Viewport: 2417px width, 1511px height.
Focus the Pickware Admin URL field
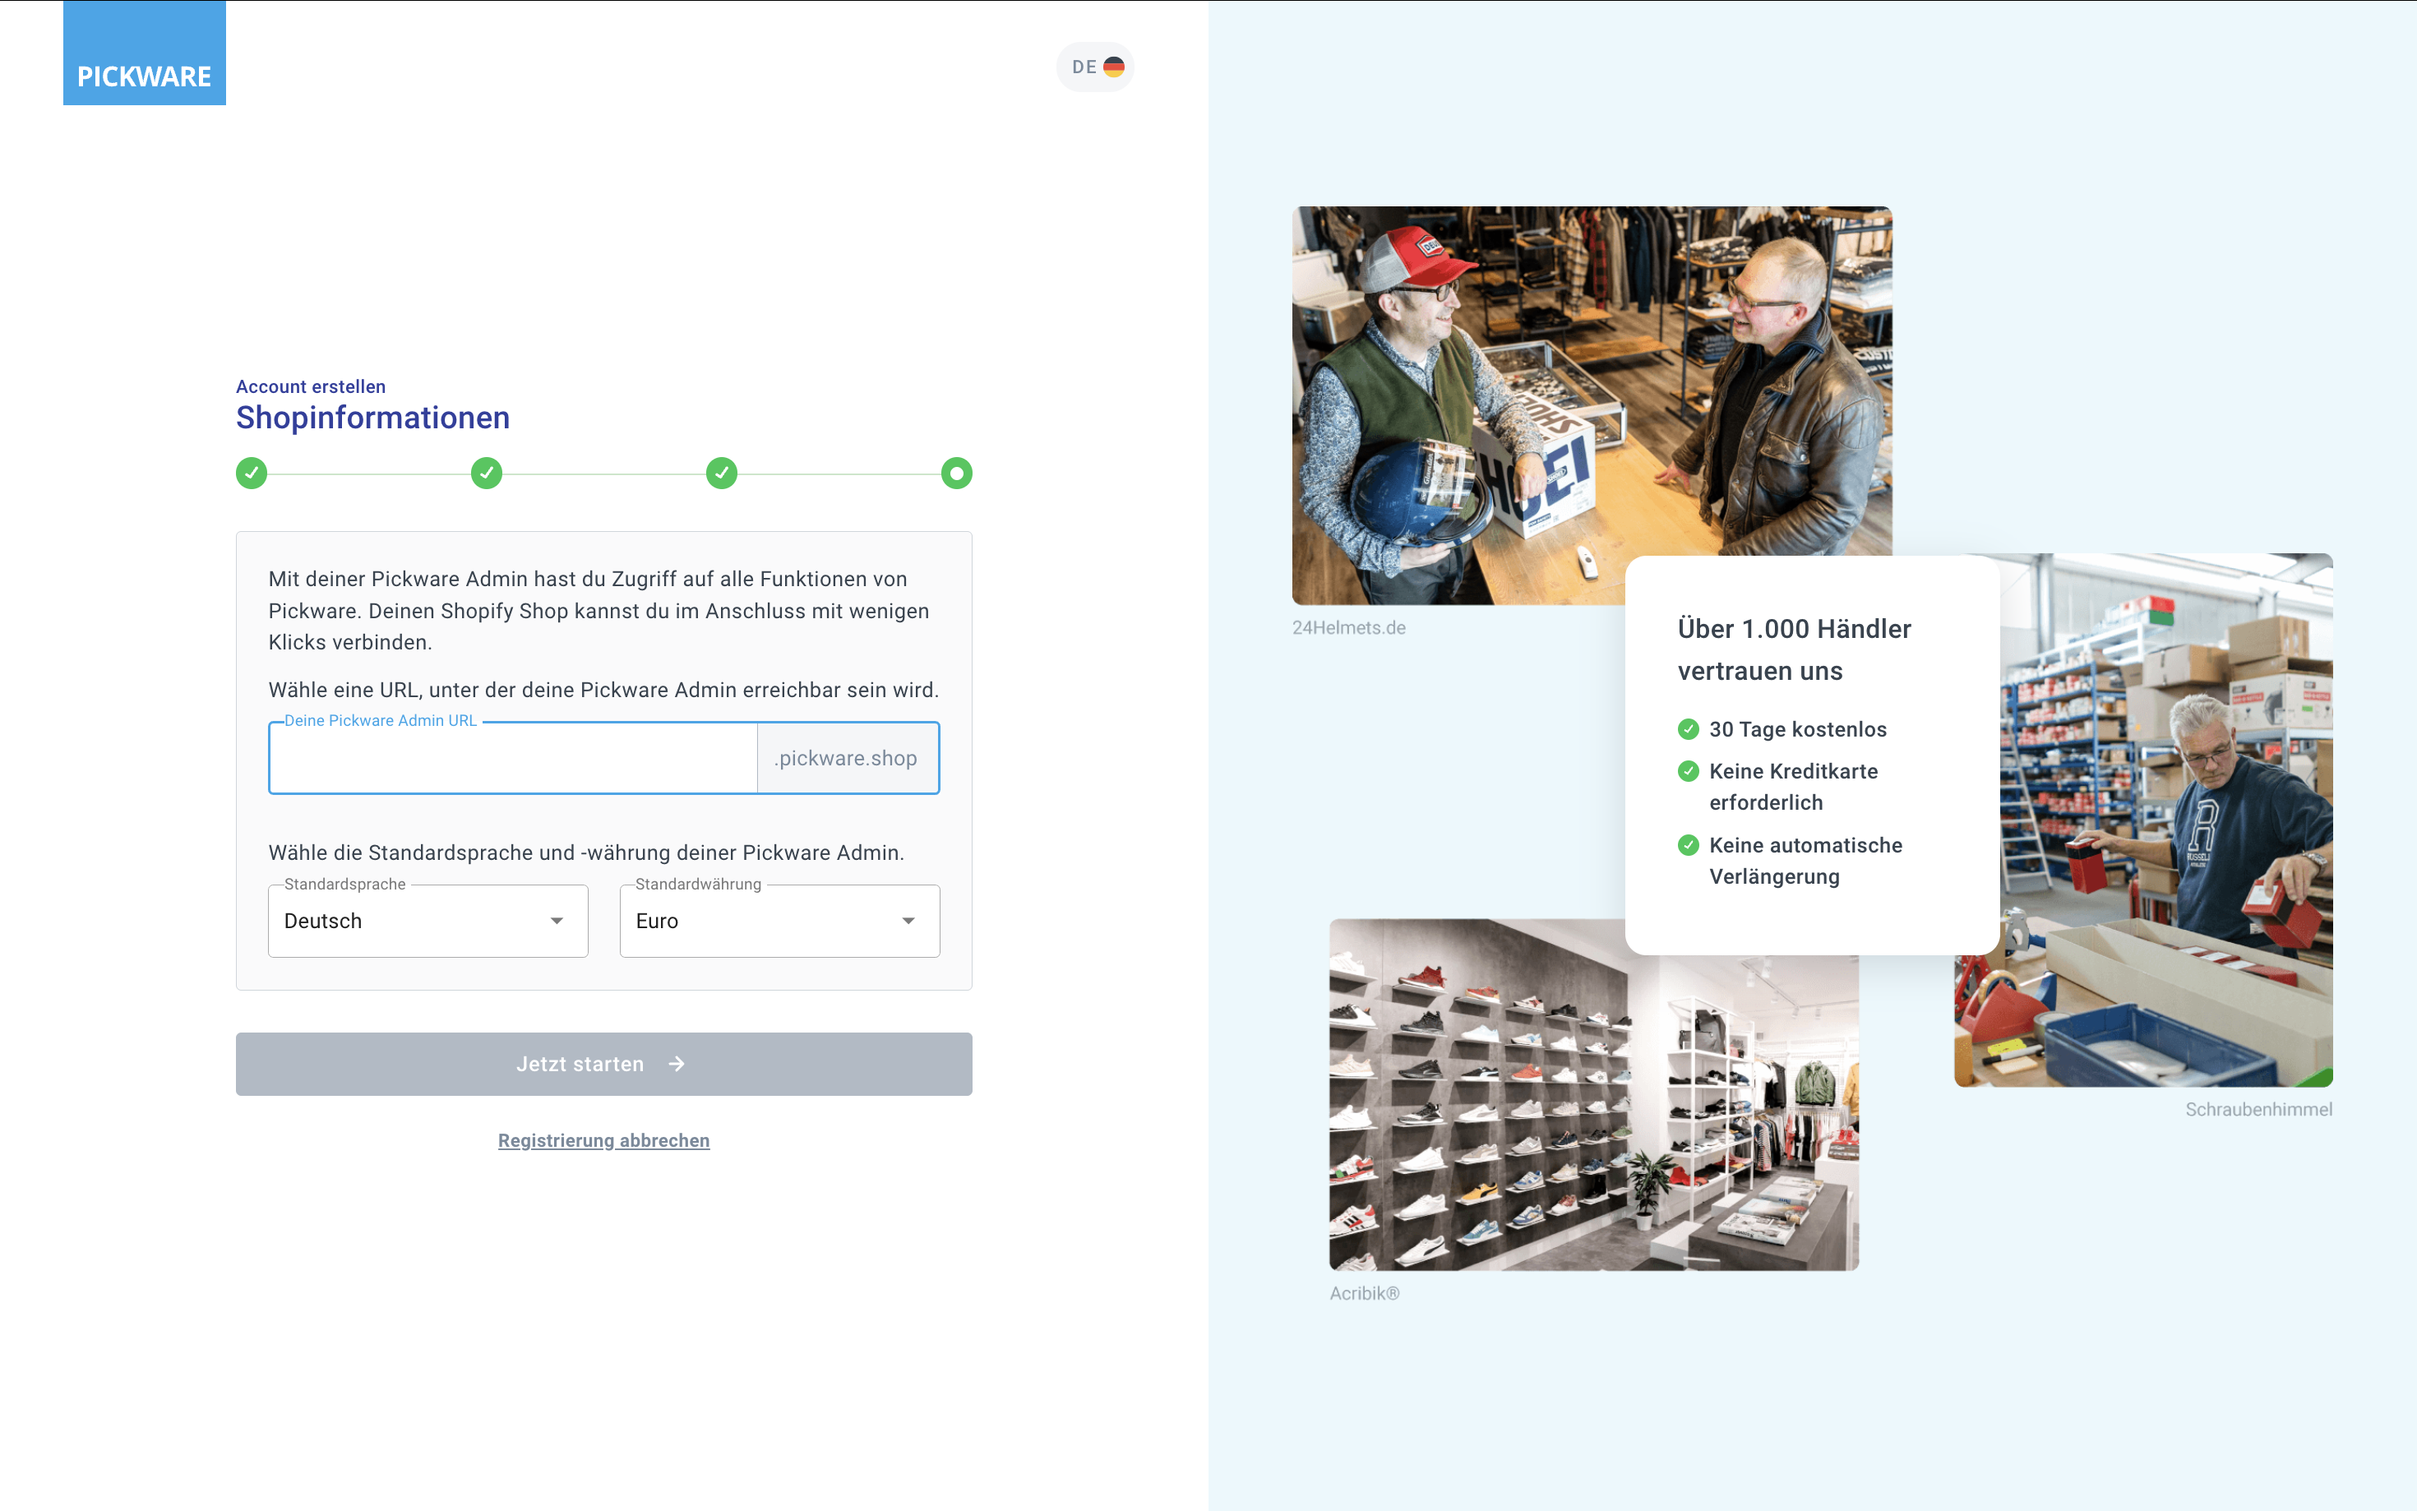pyautogui.click(x=512, y=759)
